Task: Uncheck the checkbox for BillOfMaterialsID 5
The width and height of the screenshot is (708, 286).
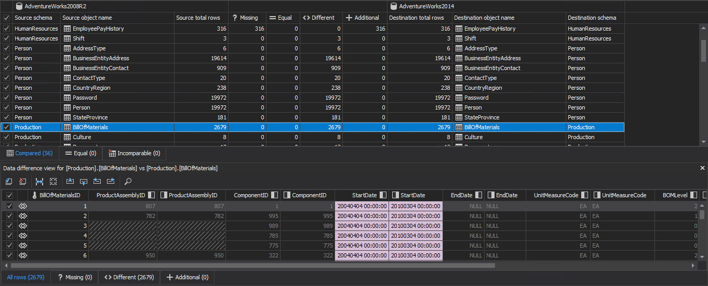Action: pos(9,246)
